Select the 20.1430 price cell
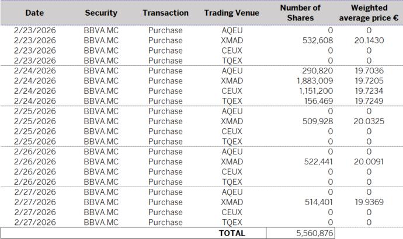Screen dimensions: 403x239 point(368,40)
